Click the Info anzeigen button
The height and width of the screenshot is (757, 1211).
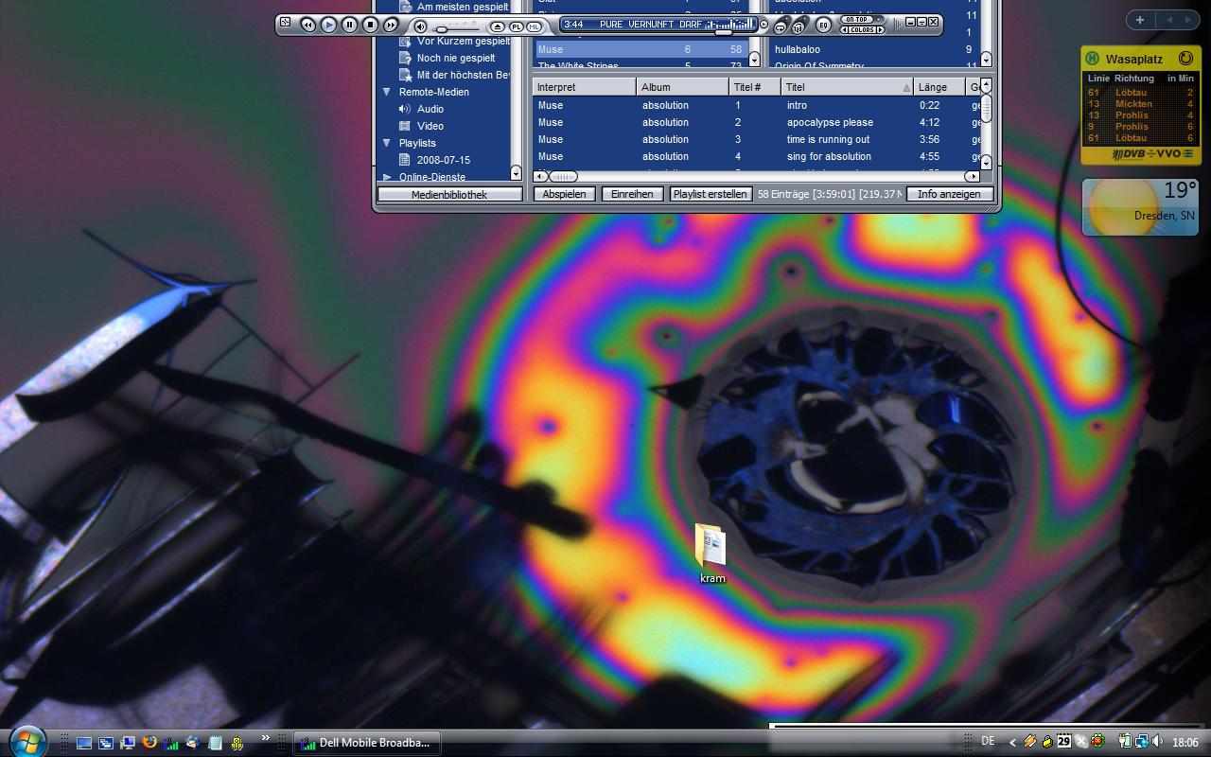coord(949,194)
